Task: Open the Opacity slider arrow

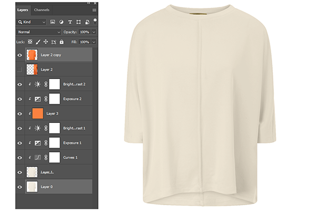Action: tap(94, 32)
